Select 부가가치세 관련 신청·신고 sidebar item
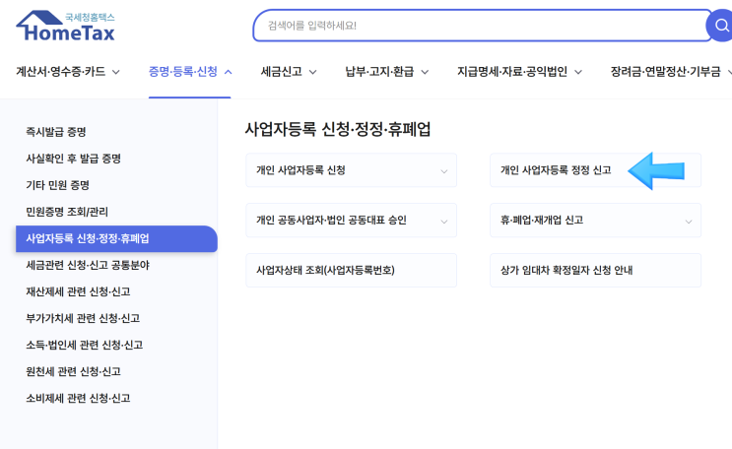 [83, 318]
